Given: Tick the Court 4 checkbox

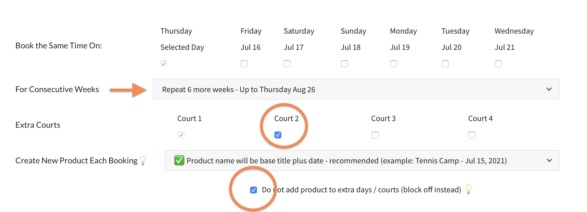Looking at the screenshot, I should (472, 135).
